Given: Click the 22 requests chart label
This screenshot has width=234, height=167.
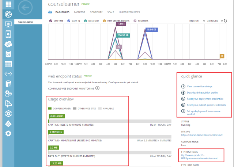Looking at the screenshot, I should [119, 47].
